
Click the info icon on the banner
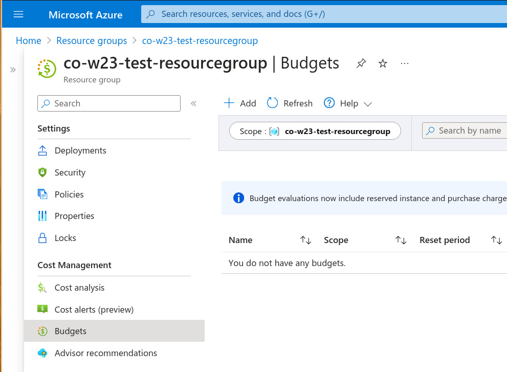pyautogui.click(x=238, y=198)
